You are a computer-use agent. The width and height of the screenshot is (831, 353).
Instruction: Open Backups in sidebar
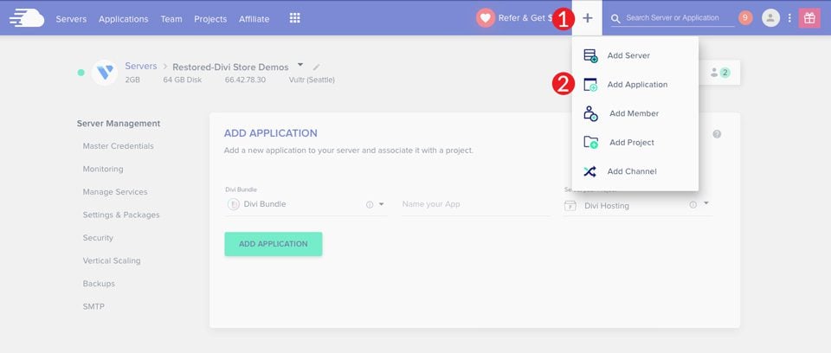pyautogui.click(x=99, y=284)
